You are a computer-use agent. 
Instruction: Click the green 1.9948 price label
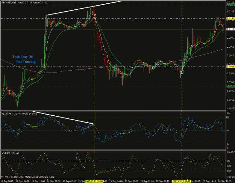230,86
